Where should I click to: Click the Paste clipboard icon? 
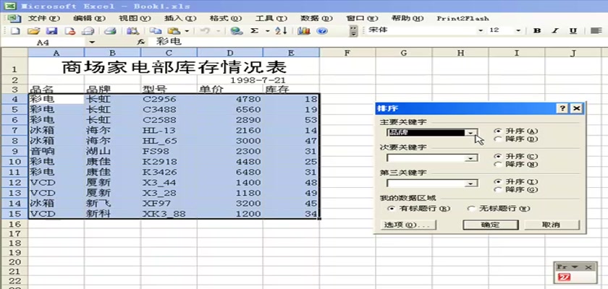174,31
